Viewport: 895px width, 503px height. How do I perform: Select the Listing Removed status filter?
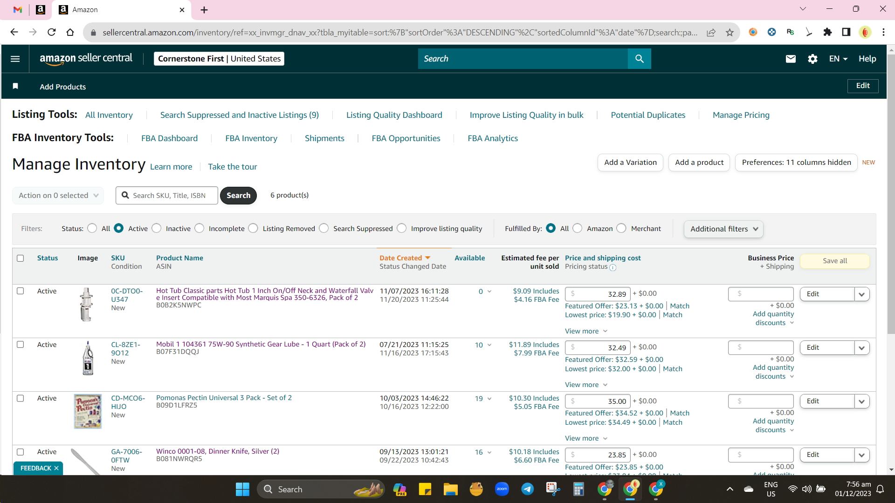[253, 228]
